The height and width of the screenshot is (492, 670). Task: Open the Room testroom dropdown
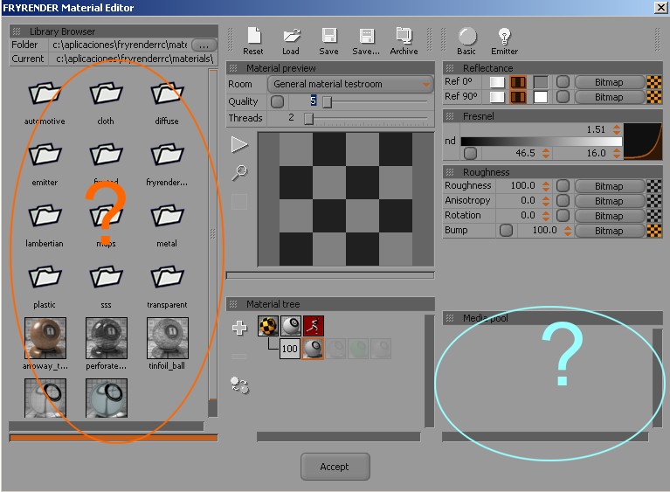350,84
